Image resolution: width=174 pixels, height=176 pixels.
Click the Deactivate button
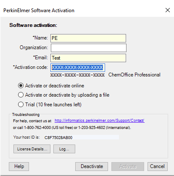pos(92,166)
